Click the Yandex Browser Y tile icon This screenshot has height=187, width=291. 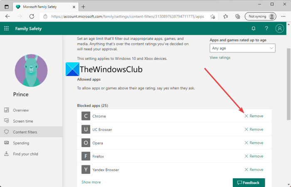click(86, 170)
